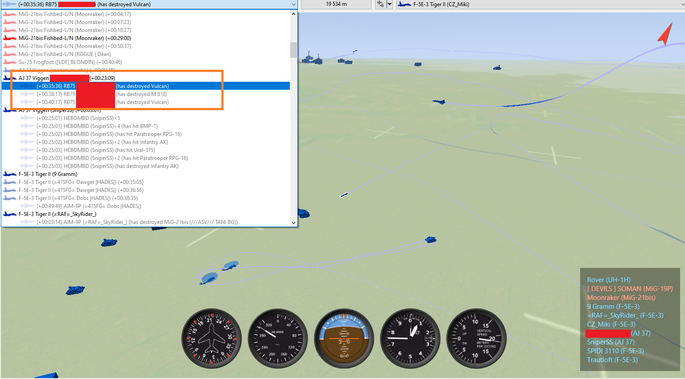Screen dimensions: 685x379
Task: Click the scroll-up arrow of the object list
Action: click(x=293, y=14)
